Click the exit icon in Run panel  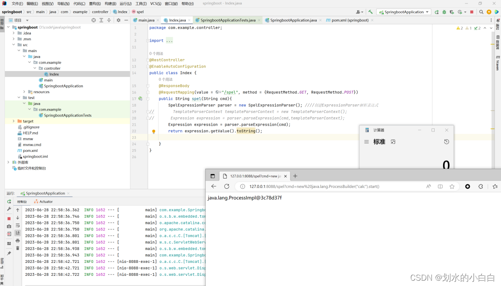9,234
